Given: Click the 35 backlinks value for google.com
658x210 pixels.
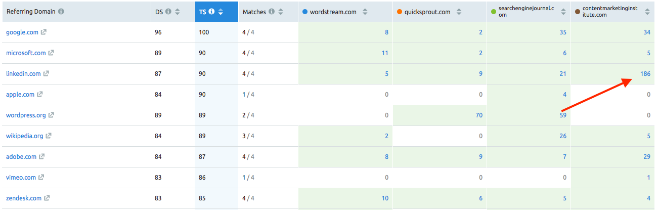Looking at the screenshot, I should [x=563, y=32].
